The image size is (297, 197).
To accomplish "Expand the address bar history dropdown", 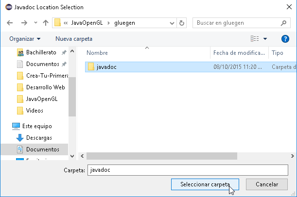I will 172,23.
